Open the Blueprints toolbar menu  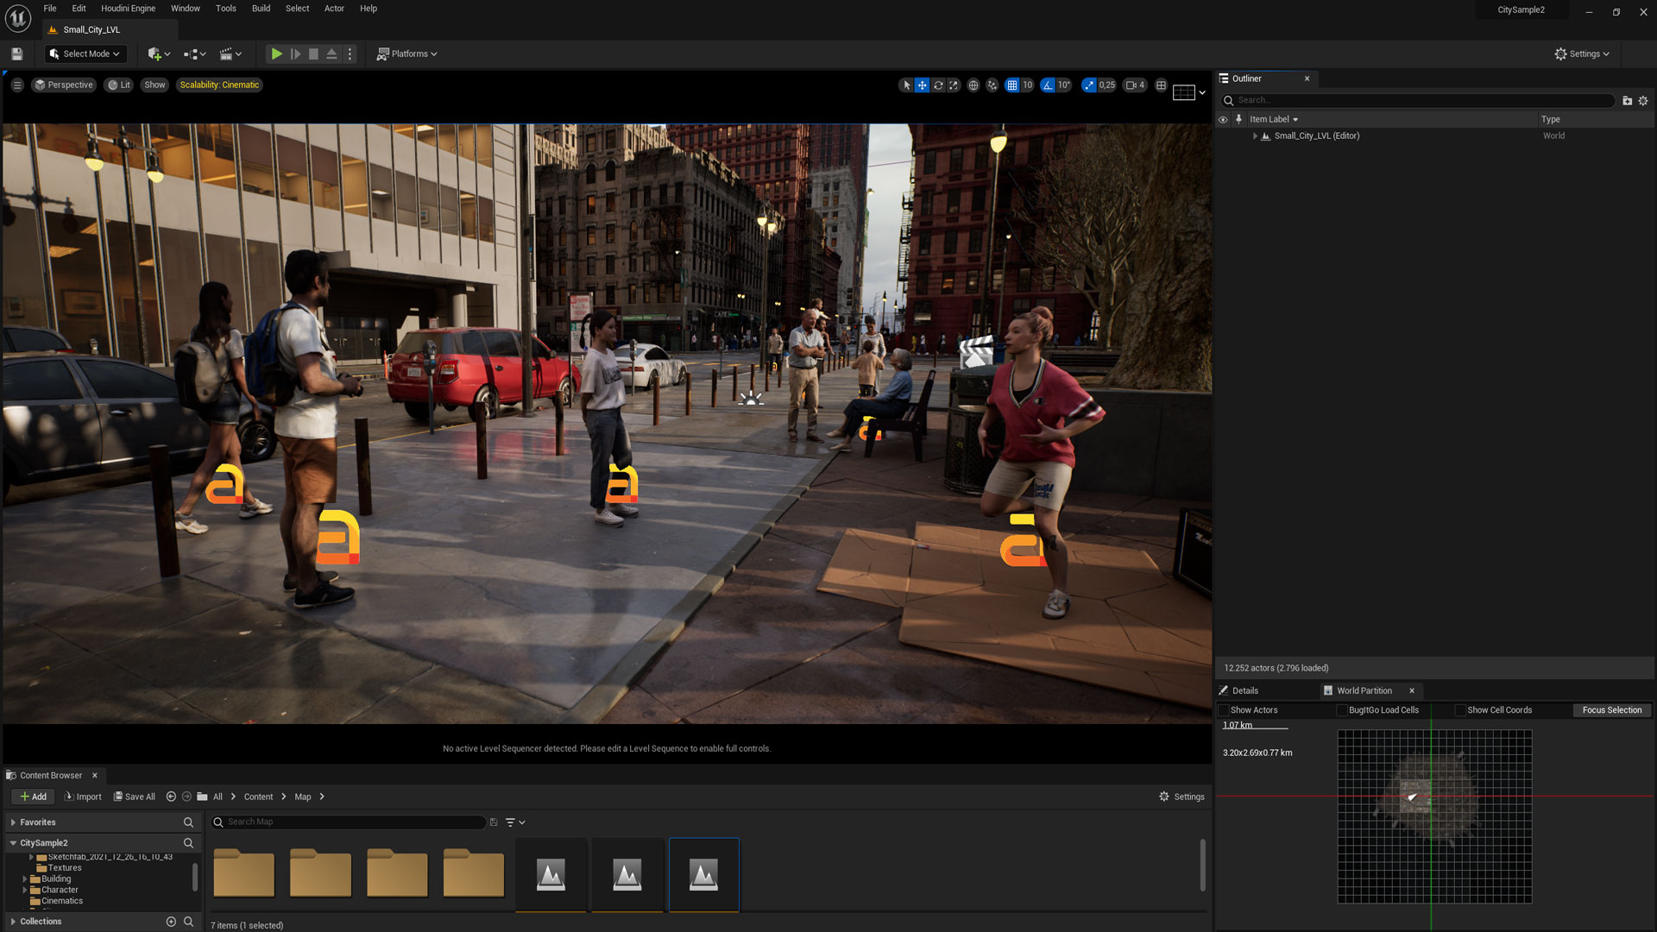[194, 54]
